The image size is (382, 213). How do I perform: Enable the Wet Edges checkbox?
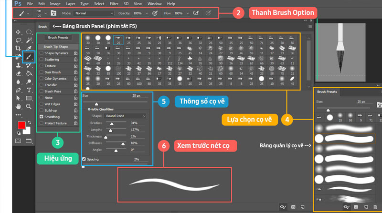42,104
